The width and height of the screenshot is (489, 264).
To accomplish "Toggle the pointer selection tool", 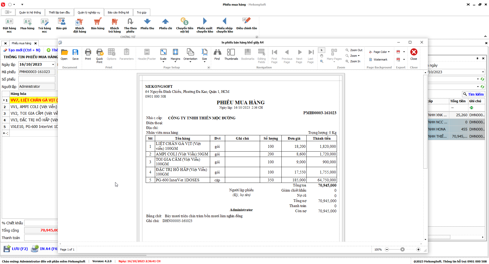I will [x=322, y=50].
